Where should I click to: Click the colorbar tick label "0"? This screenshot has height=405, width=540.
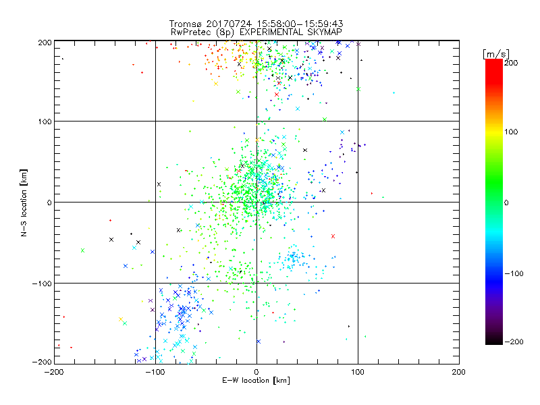(506, 202)
